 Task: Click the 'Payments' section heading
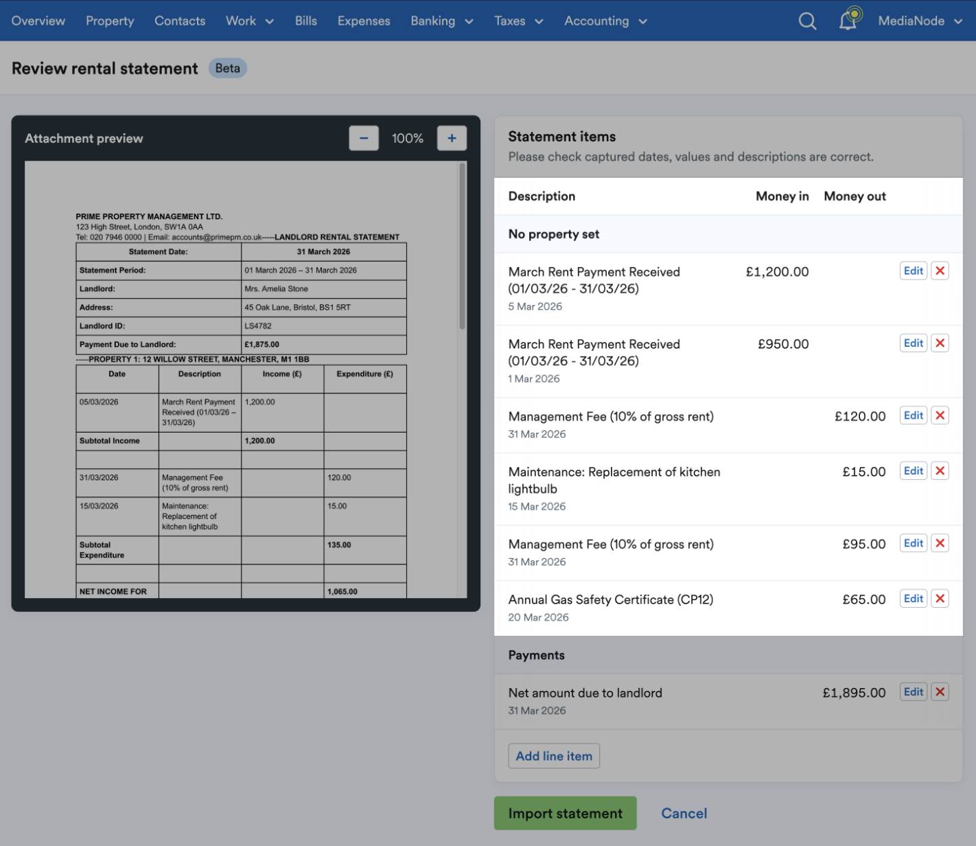click(537, 655)
